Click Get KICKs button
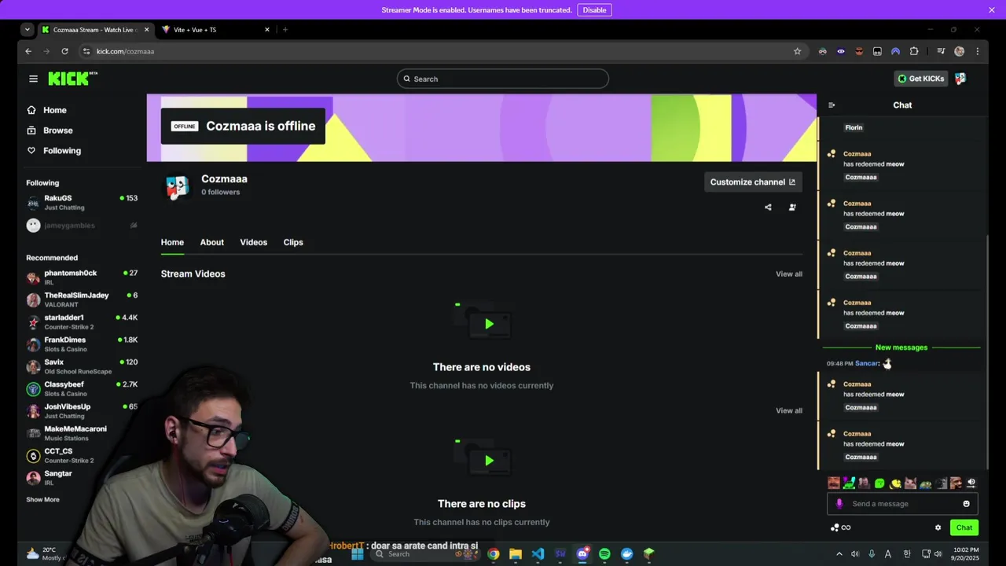The width and height of the screenshot is (1006, 566). point(920,79)
